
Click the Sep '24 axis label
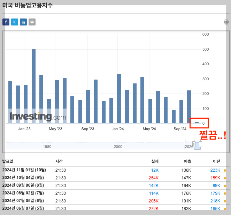180,129
